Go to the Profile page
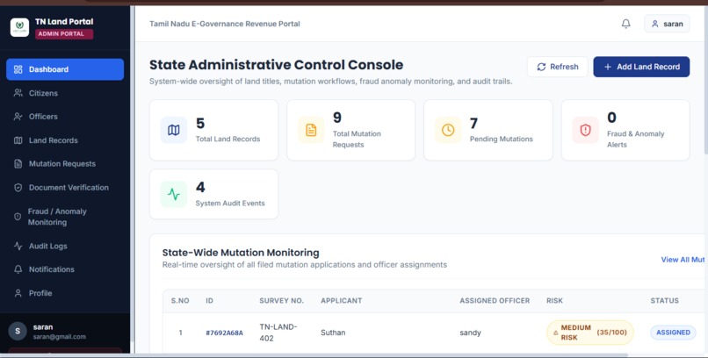Screen dimensions: 708x358 tap(65, 293)
